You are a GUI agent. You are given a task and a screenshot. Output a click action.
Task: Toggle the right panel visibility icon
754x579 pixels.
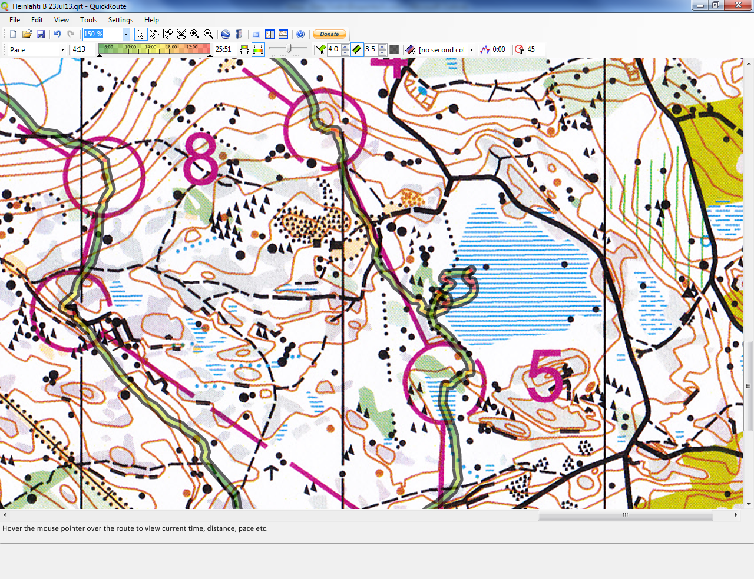point(270,34)
